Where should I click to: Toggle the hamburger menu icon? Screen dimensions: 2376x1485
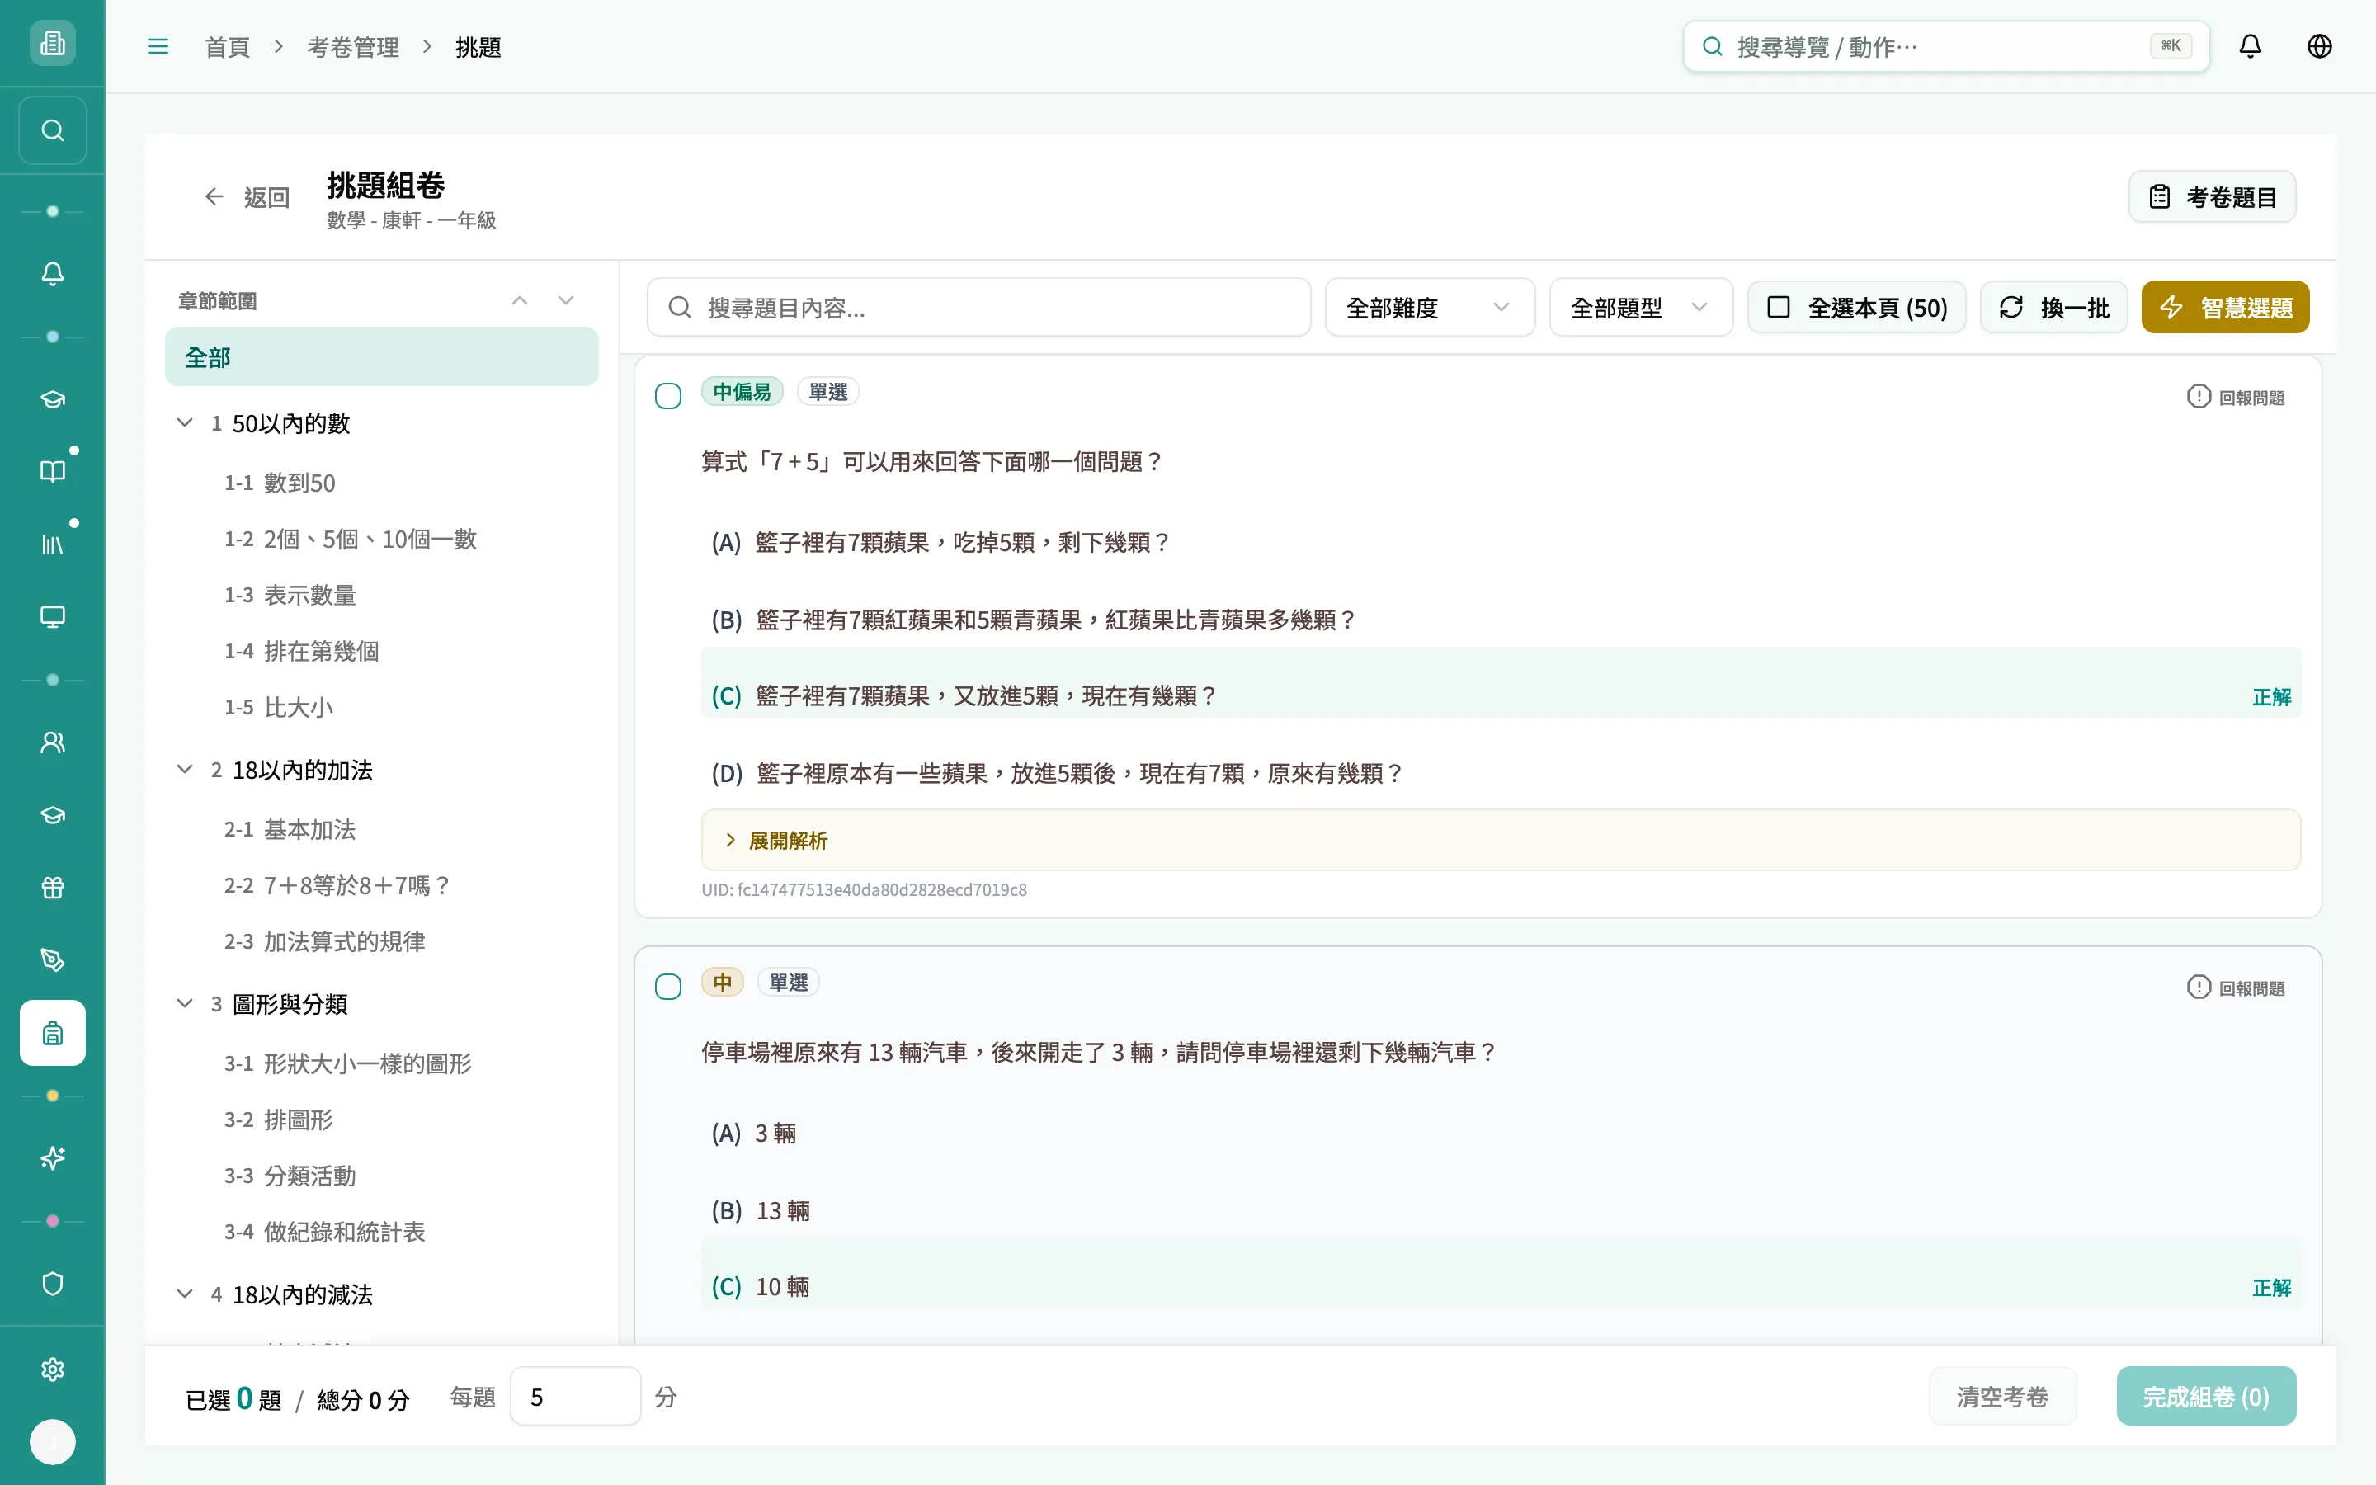pos(158,46)
